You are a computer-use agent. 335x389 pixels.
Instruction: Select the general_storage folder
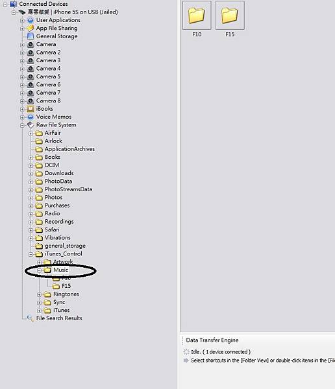pos(65,246)
